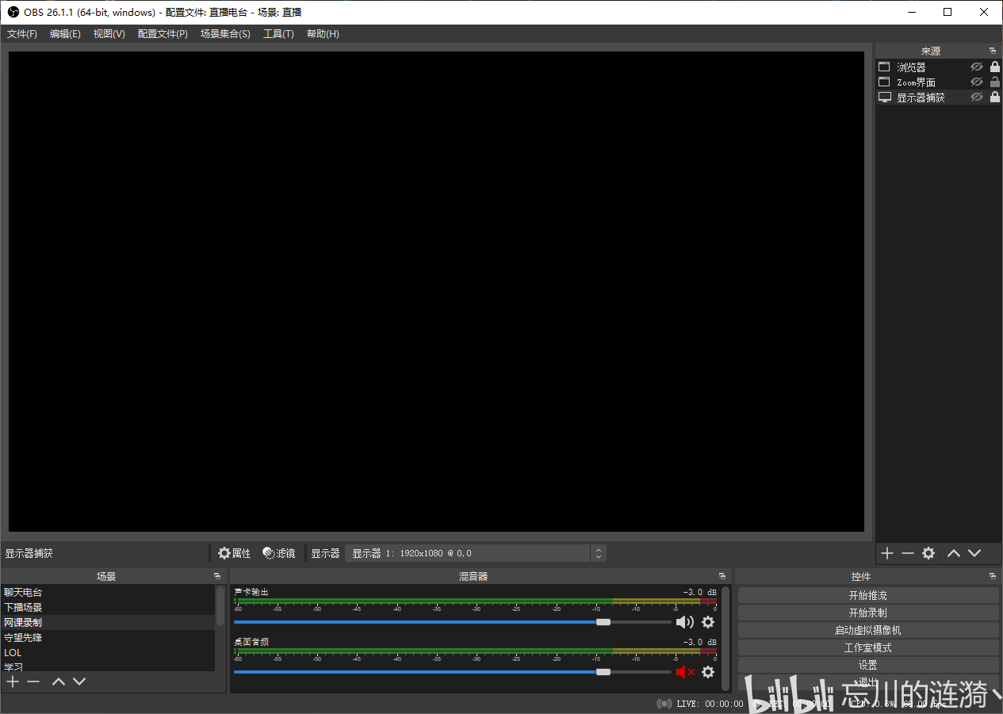Unlock the 浏览器 source lock icon
This screenshot has width=1003, height=714.
994,67
